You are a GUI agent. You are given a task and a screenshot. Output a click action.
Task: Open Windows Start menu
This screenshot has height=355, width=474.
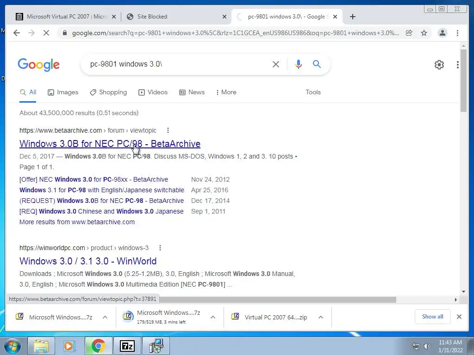12,346
